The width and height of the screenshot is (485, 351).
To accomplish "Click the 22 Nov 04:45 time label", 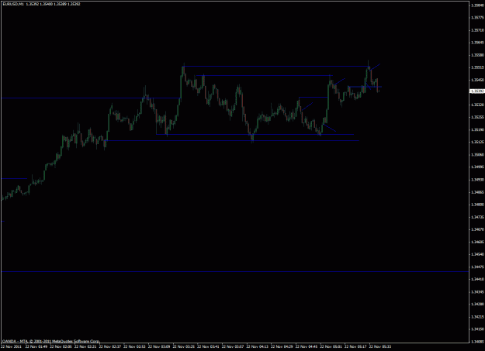I will point(307,346).
